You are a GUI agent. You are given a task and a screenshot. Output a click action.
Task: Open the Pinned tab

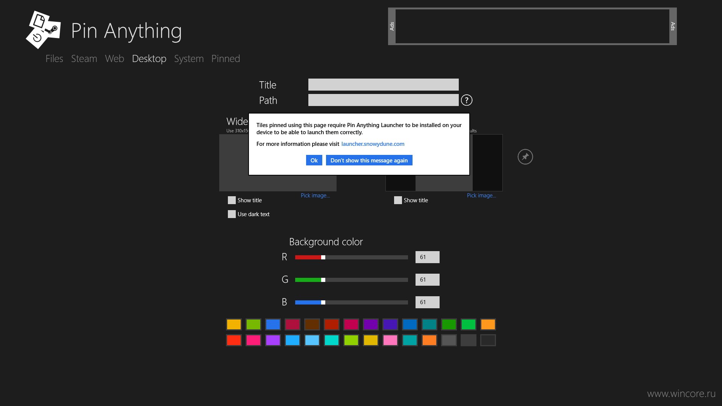226,59
